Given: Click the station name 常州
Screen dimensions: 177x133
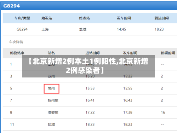Looking at the screenshot, I should point(51,88).
